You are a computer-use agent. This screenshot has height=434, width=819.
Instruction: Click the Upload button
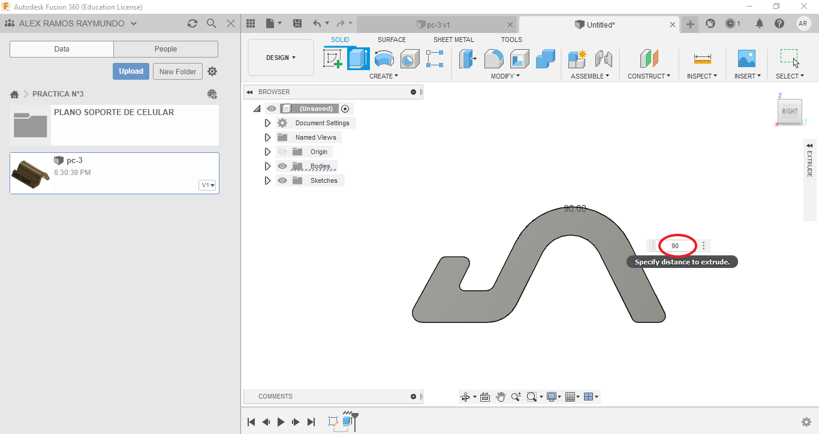coord(131,71)
